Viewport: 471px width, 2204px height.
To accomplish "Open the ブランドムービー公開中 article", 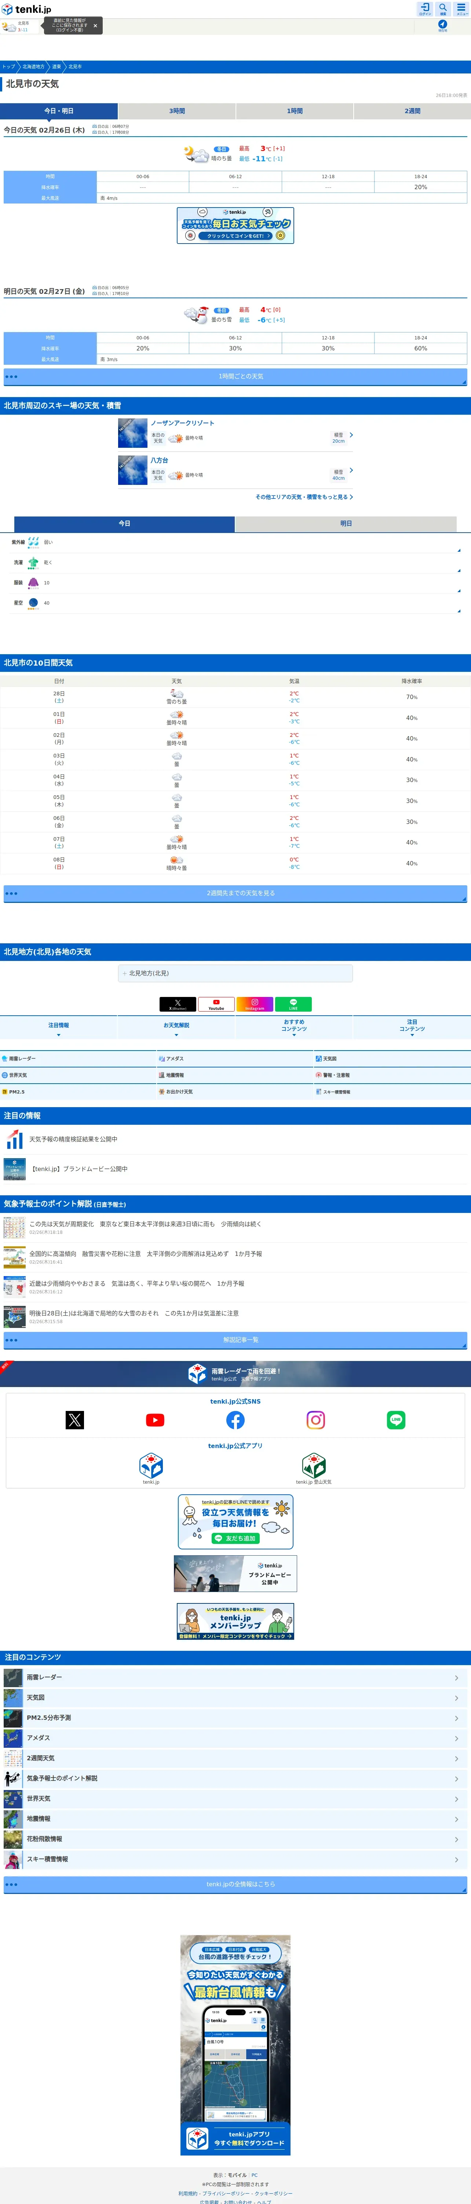I will (235, 1169).
